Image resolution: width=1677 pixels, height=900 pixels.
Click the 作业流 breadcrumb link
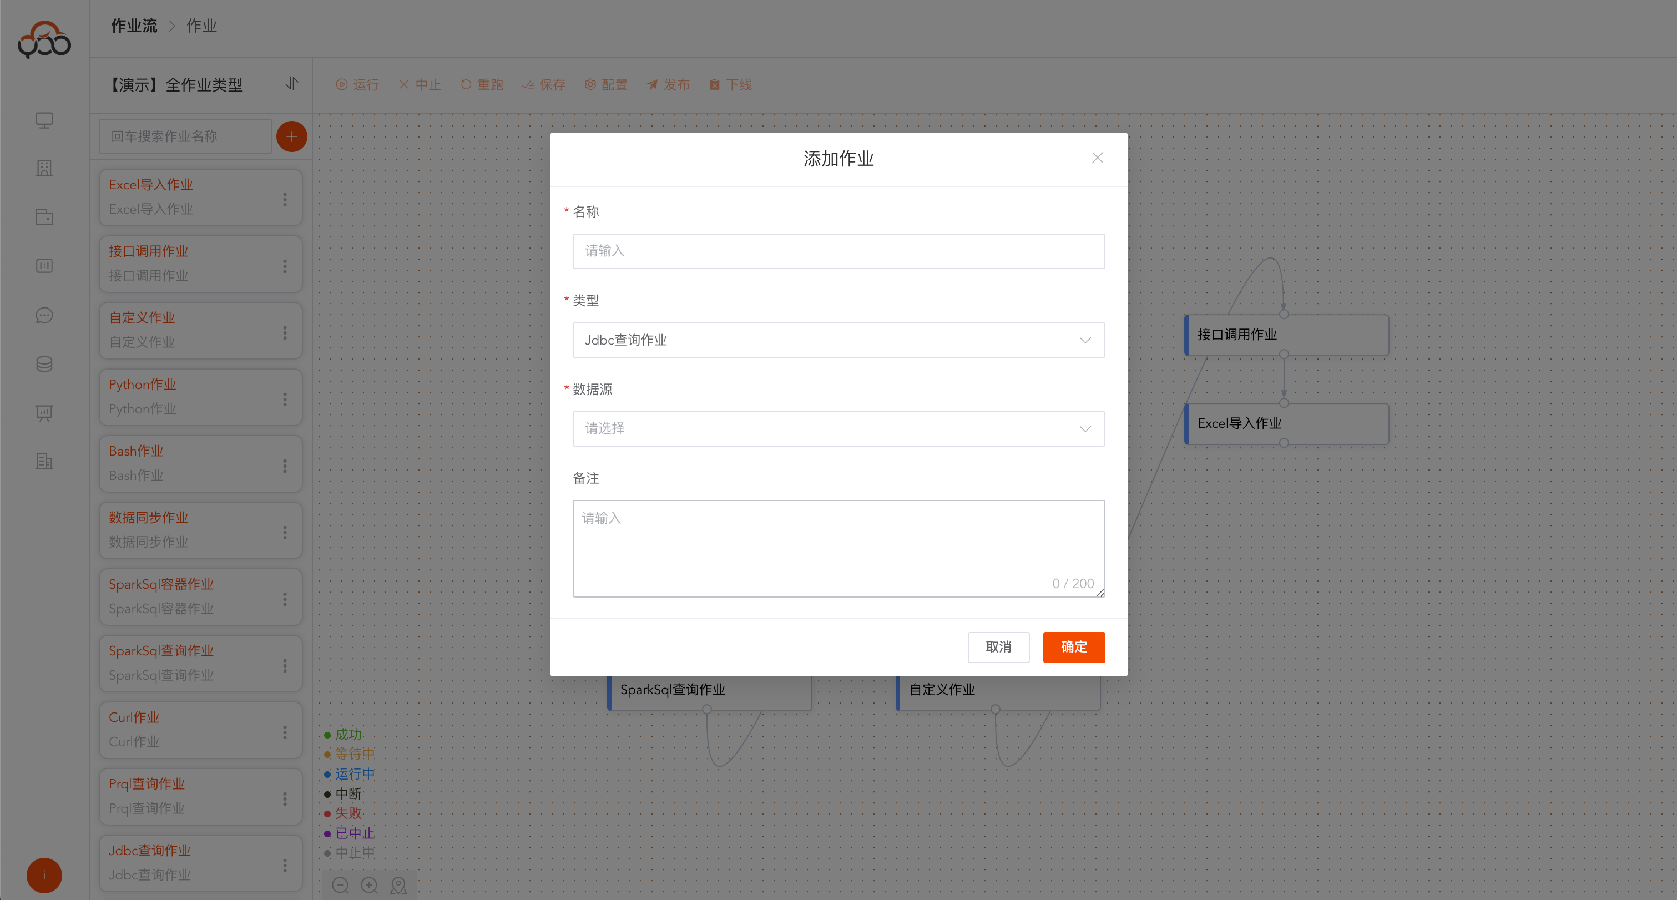[x=133, y=26]
